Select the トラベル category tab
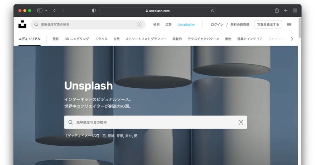 click(x=101, y=39)
